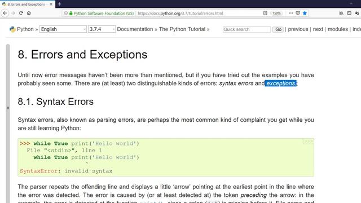Show sidebars icon in toolbar
361x203 pixels.
(x=349, y=13)
